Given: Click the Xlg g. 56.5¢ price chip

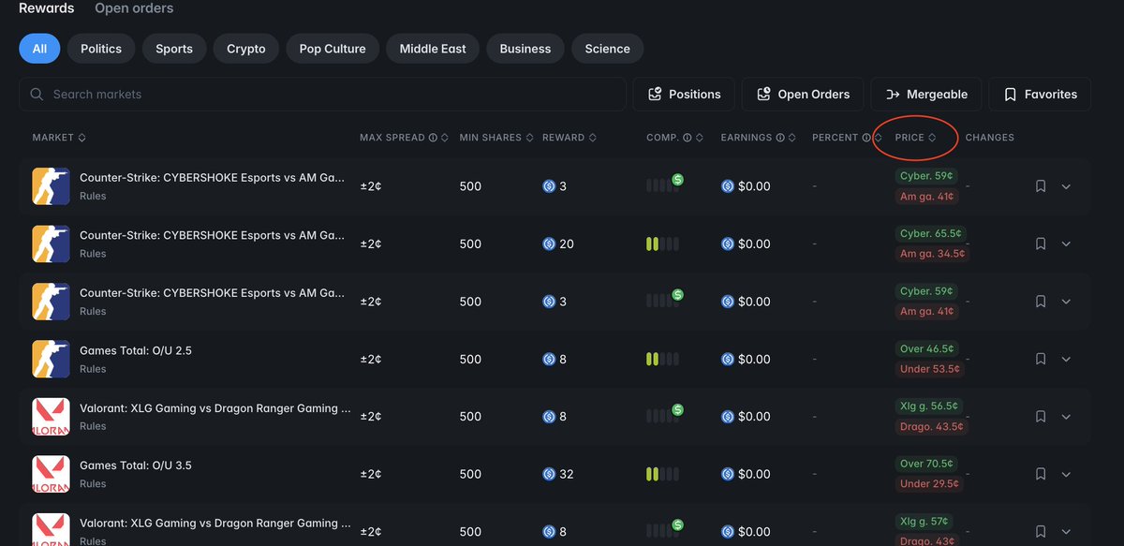Looking at the screenshot, I should click(929, 406).
